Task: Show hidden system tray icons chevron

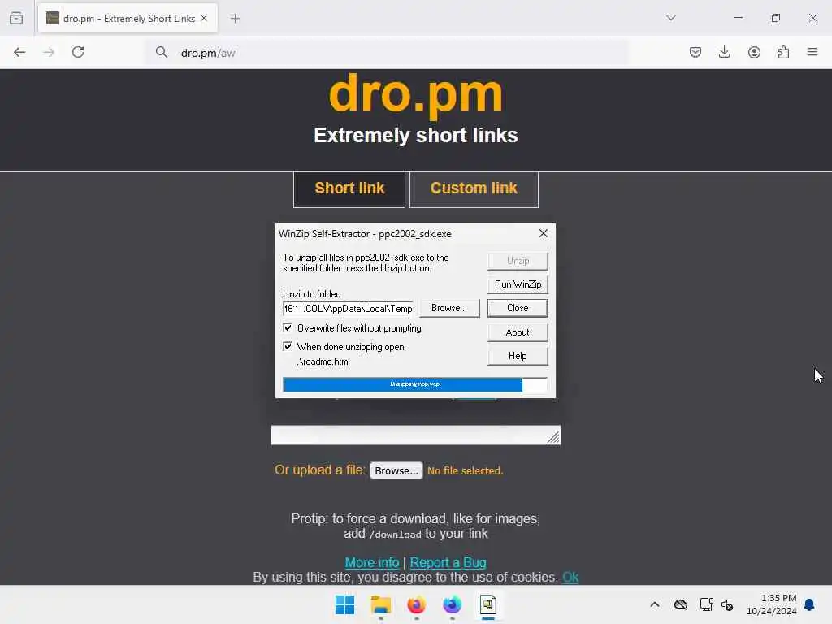Action: pos(655,604)
